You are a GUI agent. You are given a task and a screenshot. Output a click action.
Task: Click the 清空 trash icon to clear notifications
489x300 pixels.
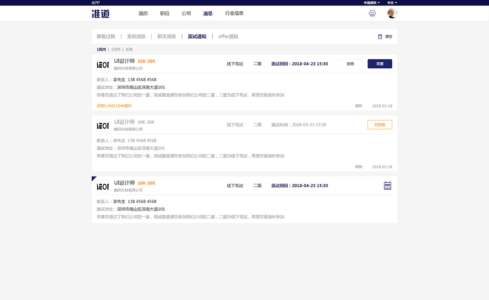tap(379, 36)
